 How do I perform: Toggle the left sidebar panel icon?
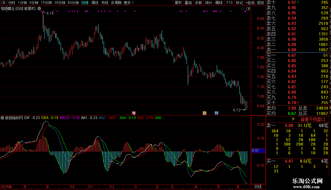coord(3,3)
